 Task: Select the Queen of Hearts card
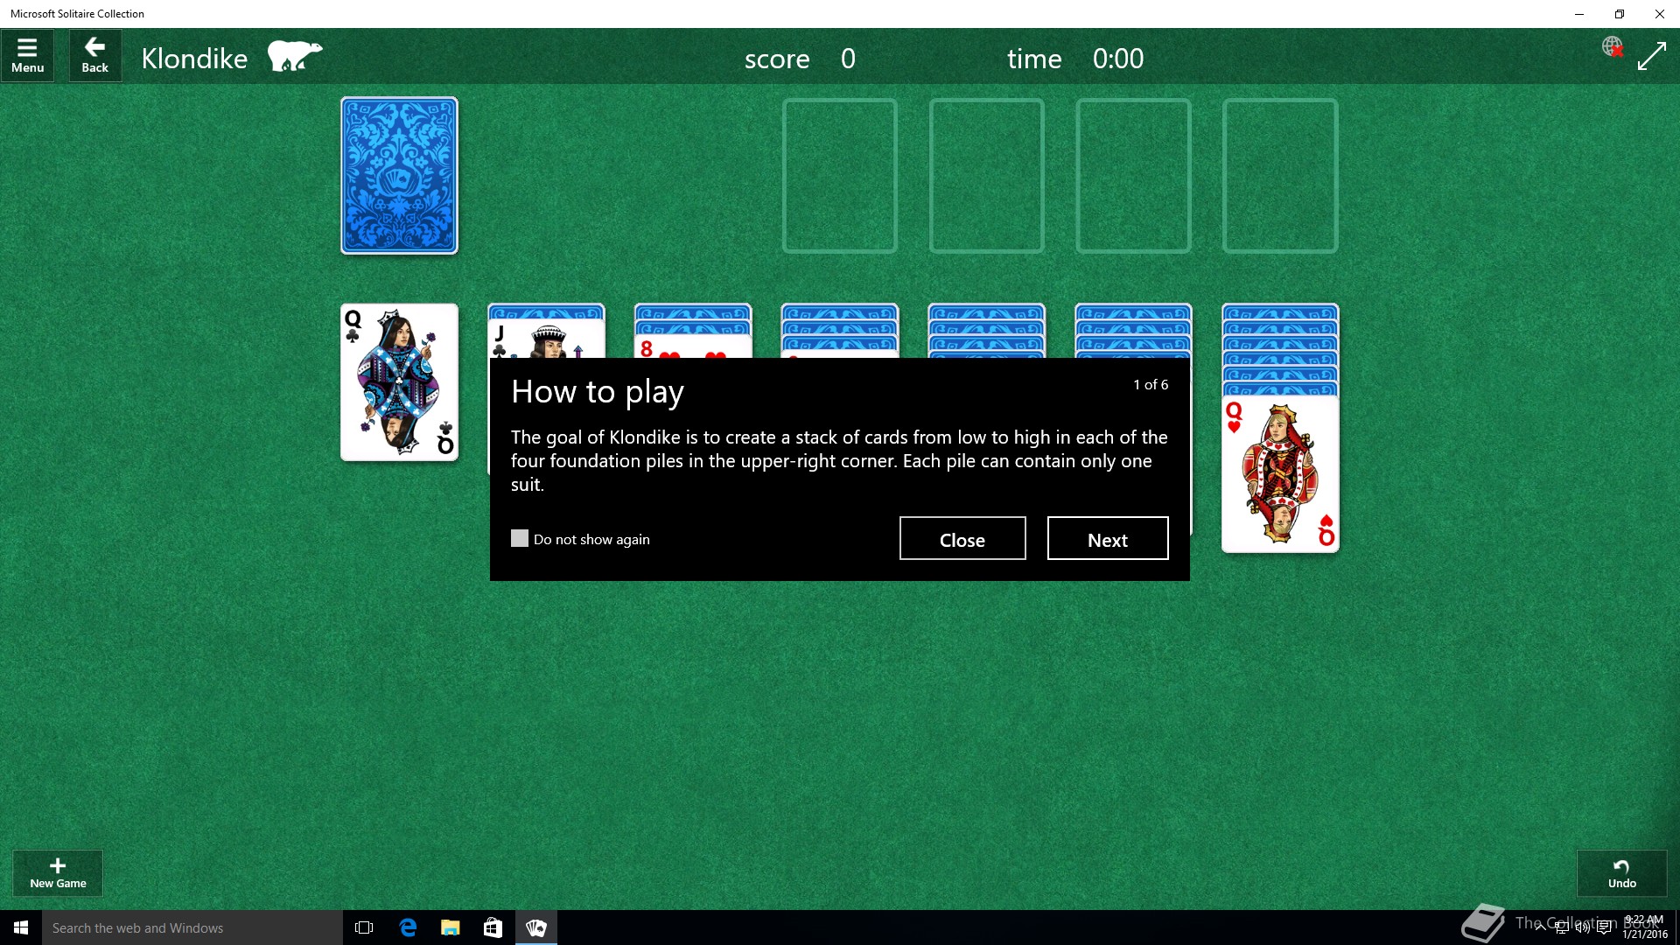click(1280, 473)
